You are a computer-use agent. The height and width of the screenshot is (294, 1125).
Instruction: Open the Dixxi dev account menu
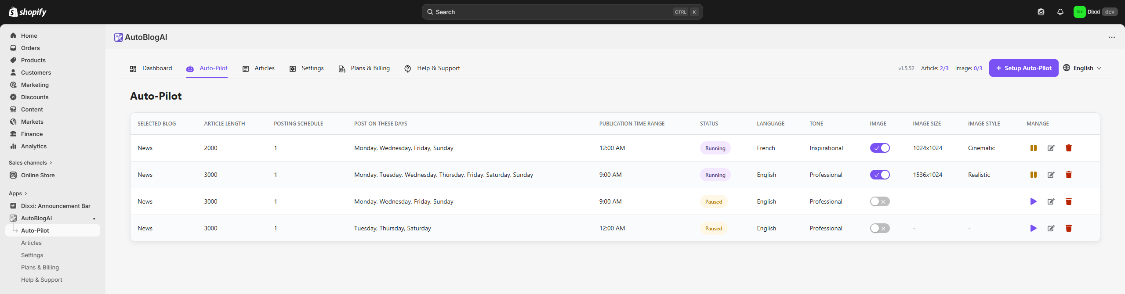tap(1095, 12)
